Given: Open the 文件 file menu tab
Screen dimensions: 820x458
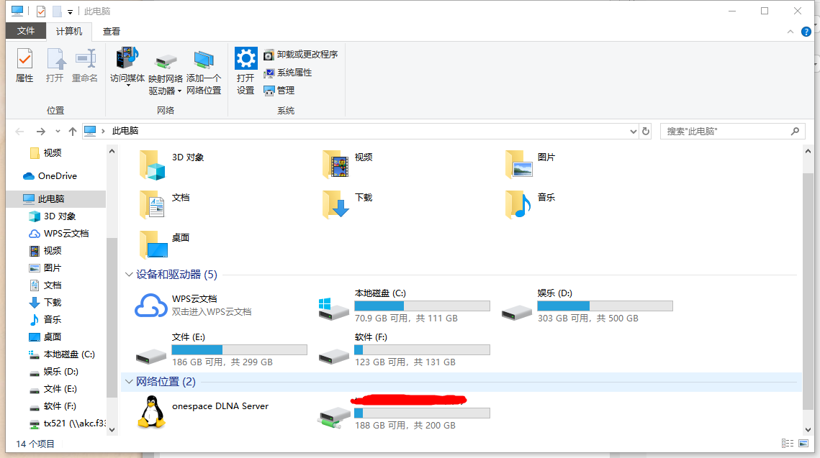Looking at the screenshot, I should (x=26, y=32).
